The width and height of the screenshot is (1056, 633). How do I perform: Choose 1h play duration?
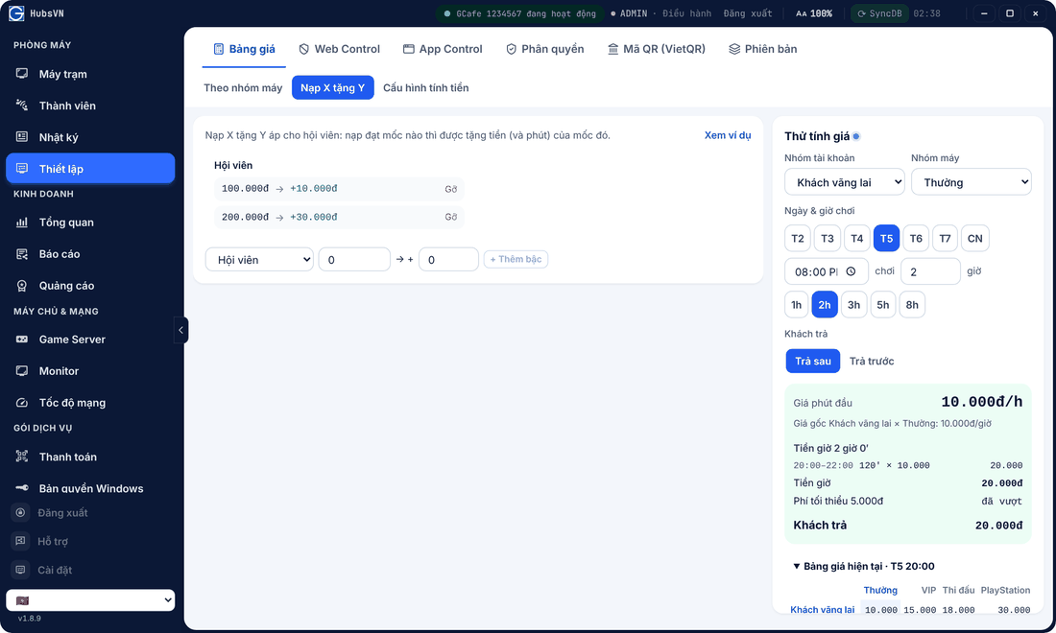click(796, 305)
